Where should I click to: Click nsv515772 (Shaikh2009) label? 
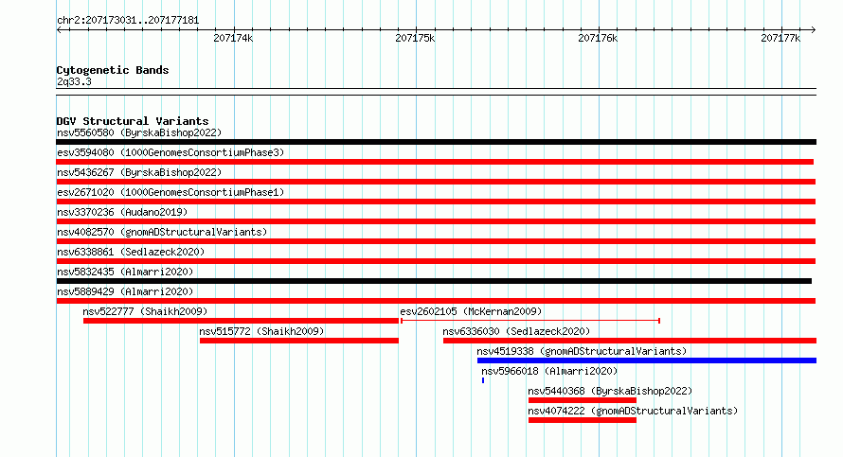[261, 331]
